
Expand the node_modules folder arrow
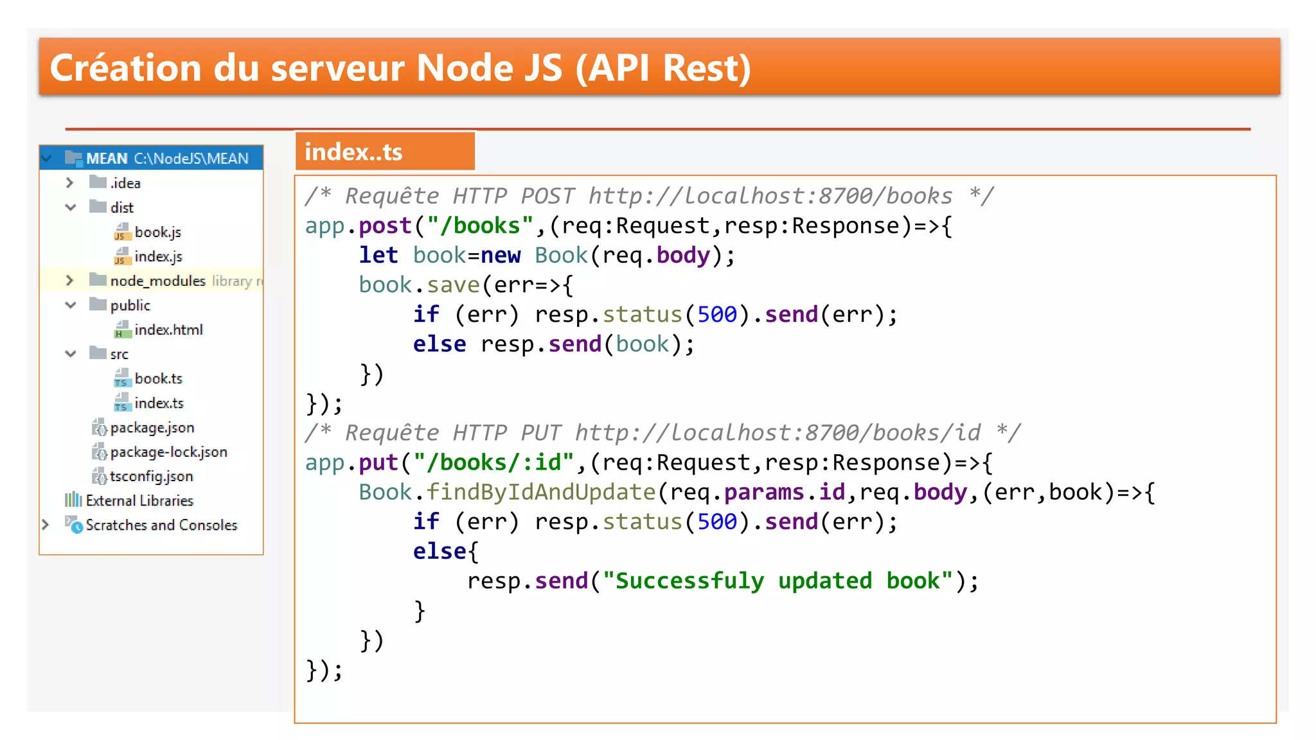tap(69, 281)
